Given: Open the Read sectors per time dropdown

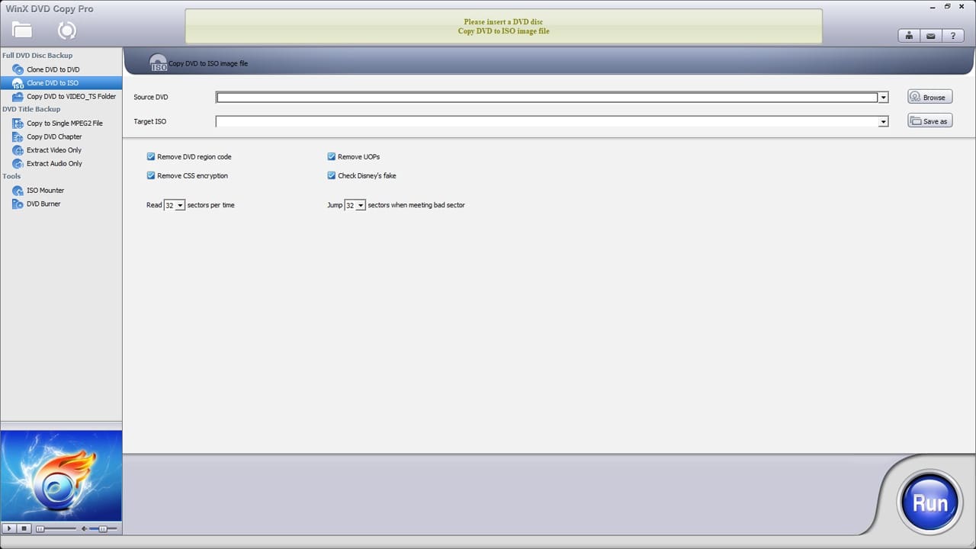Looking at the screenshot, I should point(180,206).
